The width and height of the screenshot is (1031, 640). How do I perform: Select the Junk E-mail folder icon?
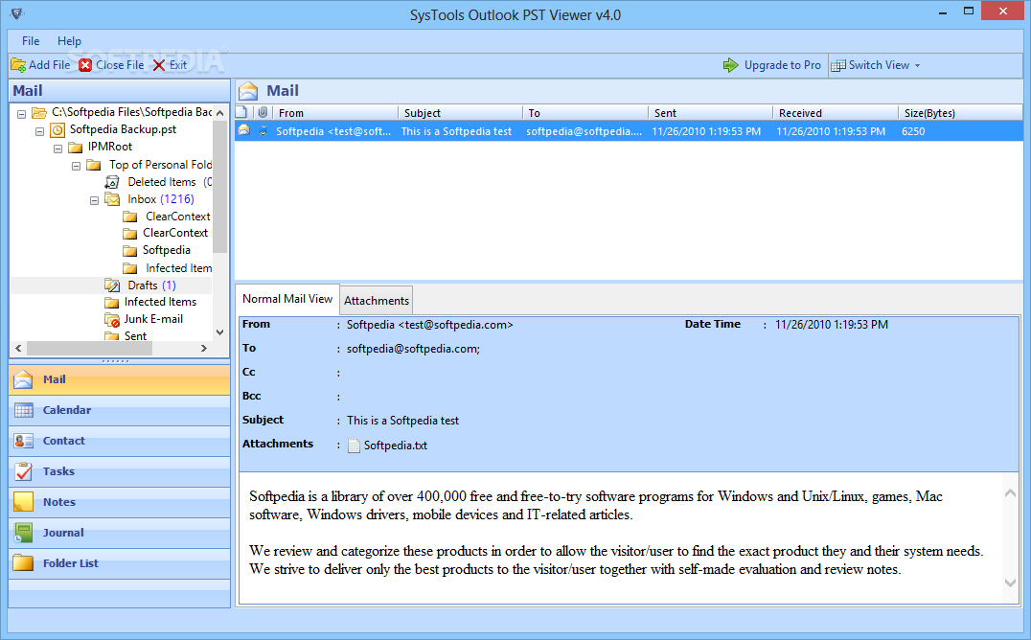click(112, 319)
